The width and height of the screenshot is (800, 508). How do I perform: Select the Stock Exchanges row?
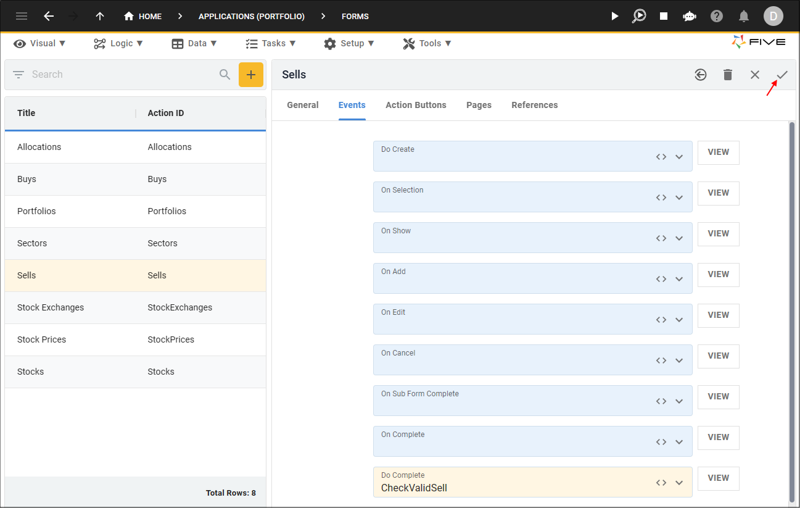(x=135, y=307)
